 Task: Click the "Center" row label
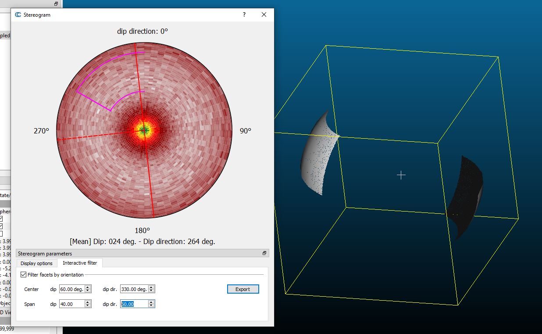(32, 289)
